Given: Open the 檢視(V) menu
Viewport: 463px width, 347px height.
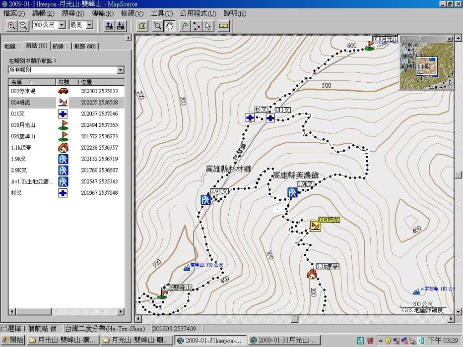Looking at the screenshot, I should point(132,13).
